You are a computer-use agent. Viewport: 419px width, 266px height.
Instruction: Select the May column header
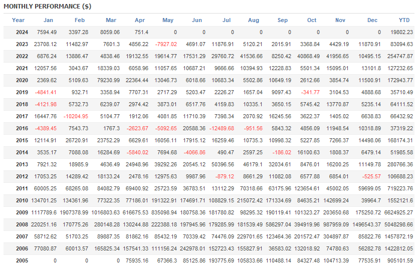pyautogui.click(x=168, y=20)
